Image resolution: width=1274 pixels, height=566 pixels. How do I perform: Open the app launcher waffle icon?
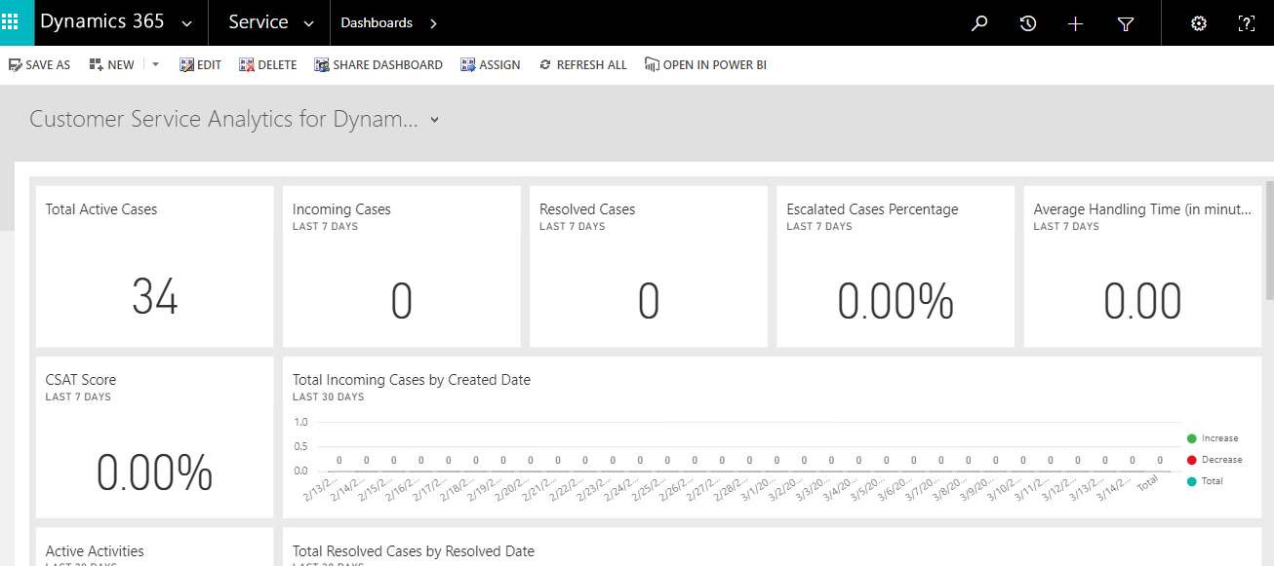pyautogui.click(x=10, y=22)
